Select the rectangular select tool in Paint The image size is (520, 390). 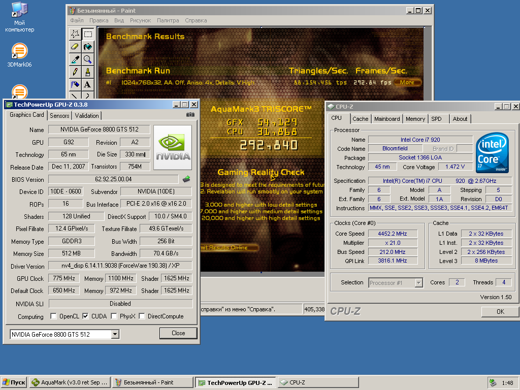click(x=88, y=34)
